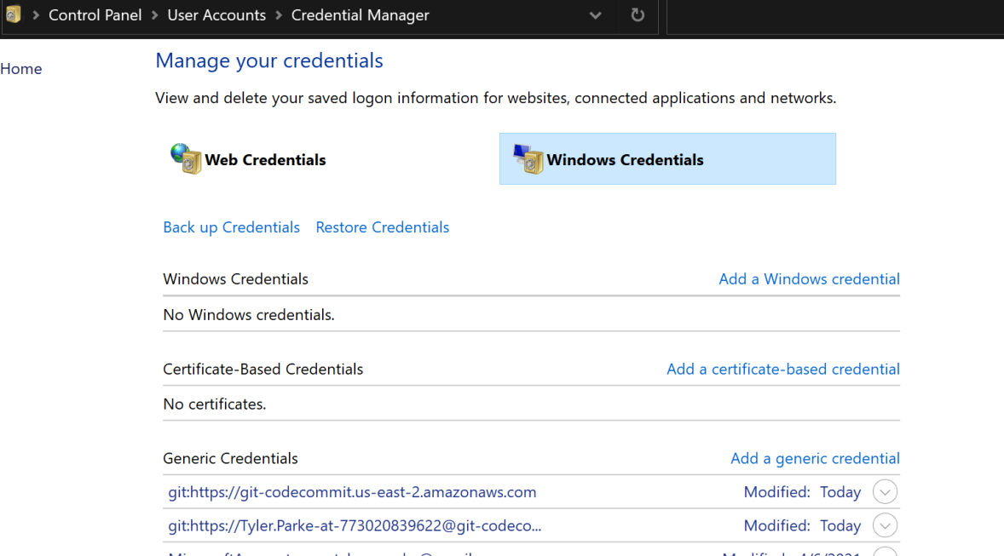Expand the git-codecommit.us-east-2 credential entry

click(x=886, y=492)
